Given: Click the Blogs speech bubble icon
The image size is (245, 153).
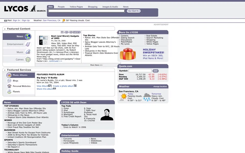Looking at the screenshot, I should [9, 81].
